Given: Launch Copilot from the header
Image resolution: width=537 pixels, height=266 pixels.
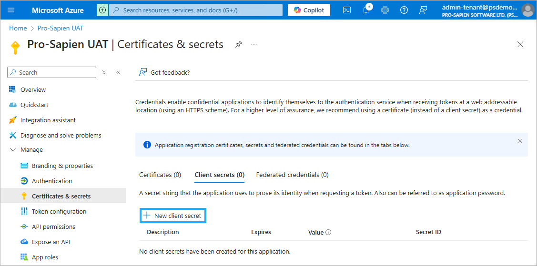Looking at the screenshot, I should pyautogui.click(x=309, y=10).
